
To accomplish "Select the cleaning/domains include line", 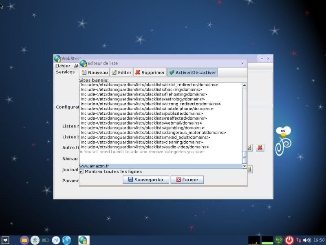I will [x=161, y=142].
